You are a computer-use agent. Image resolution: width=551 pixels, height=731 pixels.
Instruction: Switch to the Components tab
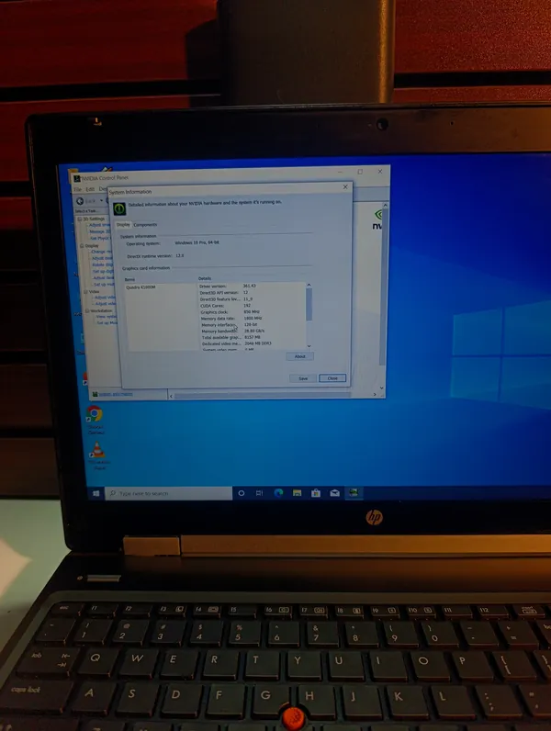(x=145, y=225)
